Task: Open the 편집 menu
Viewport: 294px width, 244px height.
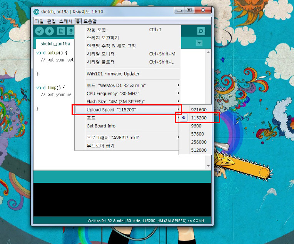Action: tap(51, 21)
